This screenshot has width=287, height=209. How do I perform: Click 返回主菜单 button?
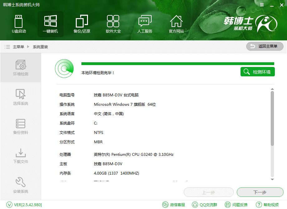point(265,46)
